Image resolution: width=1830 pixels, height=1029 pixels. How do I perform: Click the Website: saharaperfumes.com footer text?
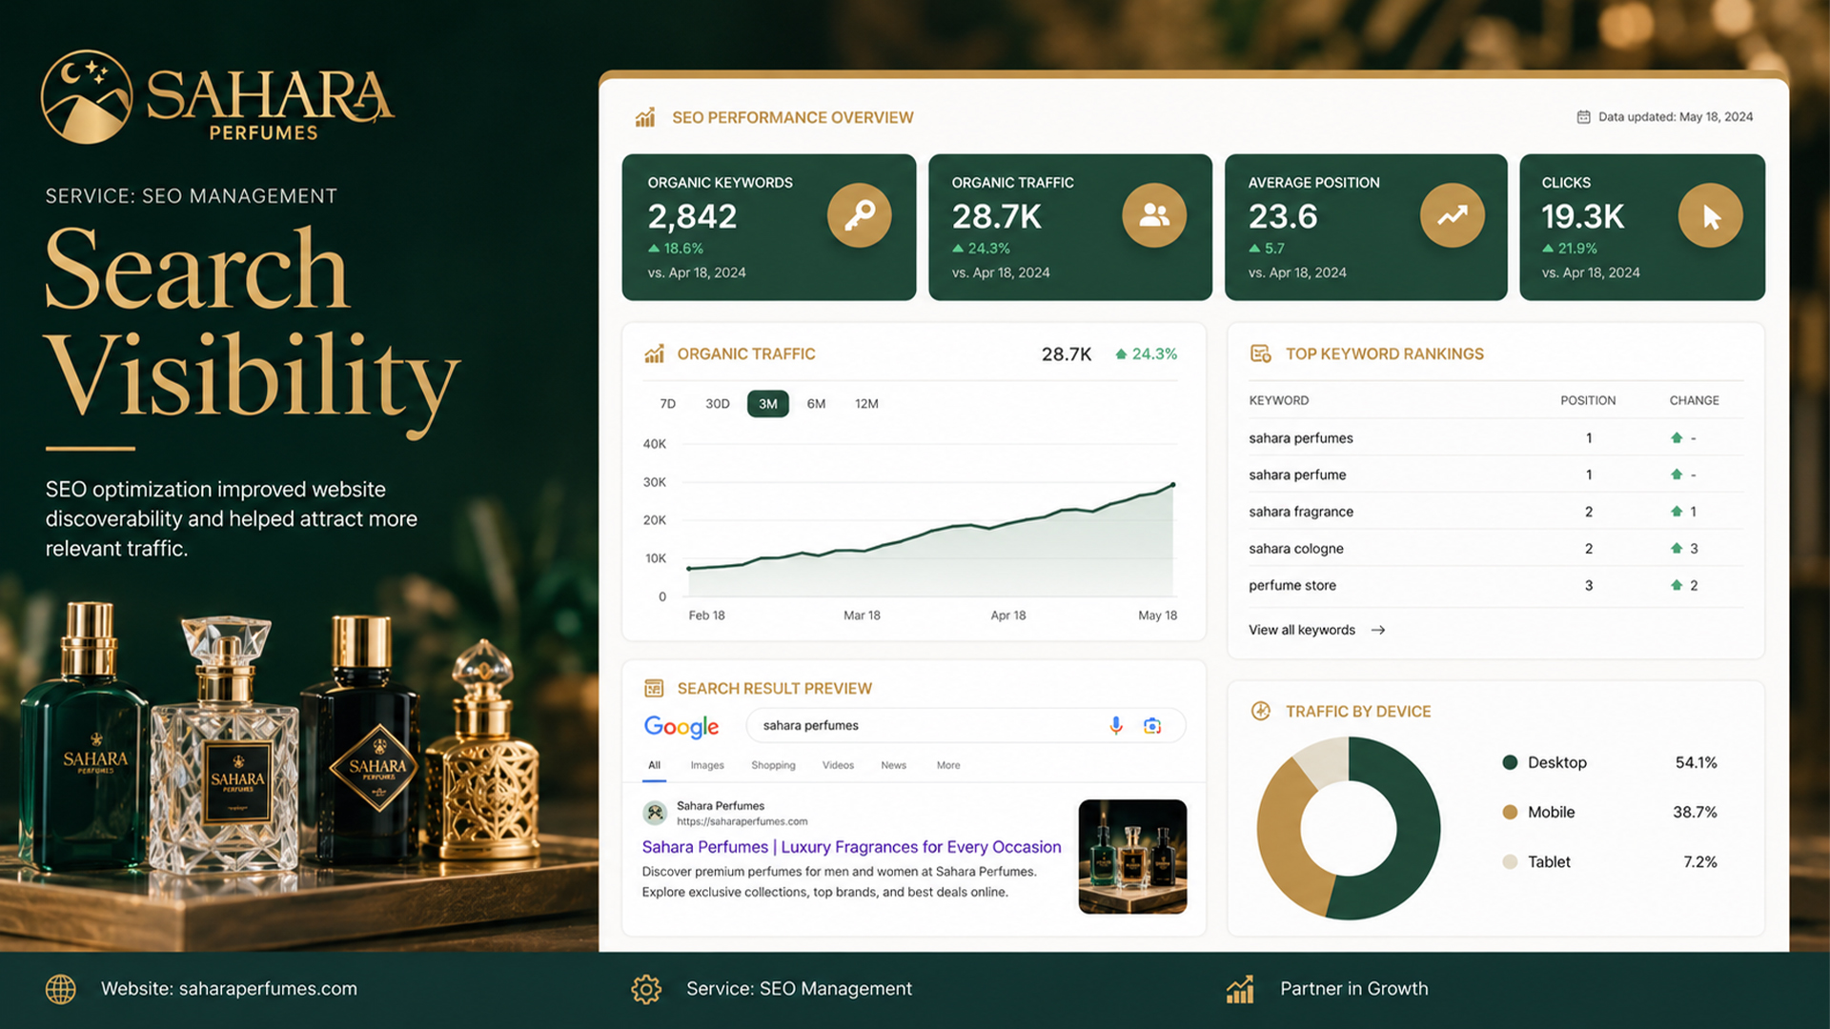pos(229,989)
